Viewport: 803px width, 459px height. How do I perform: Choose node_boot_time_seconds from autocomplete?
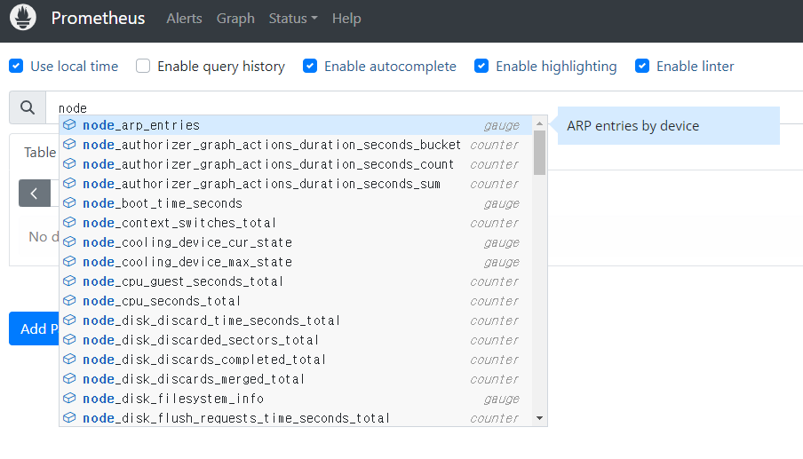(x=296, y=202)
